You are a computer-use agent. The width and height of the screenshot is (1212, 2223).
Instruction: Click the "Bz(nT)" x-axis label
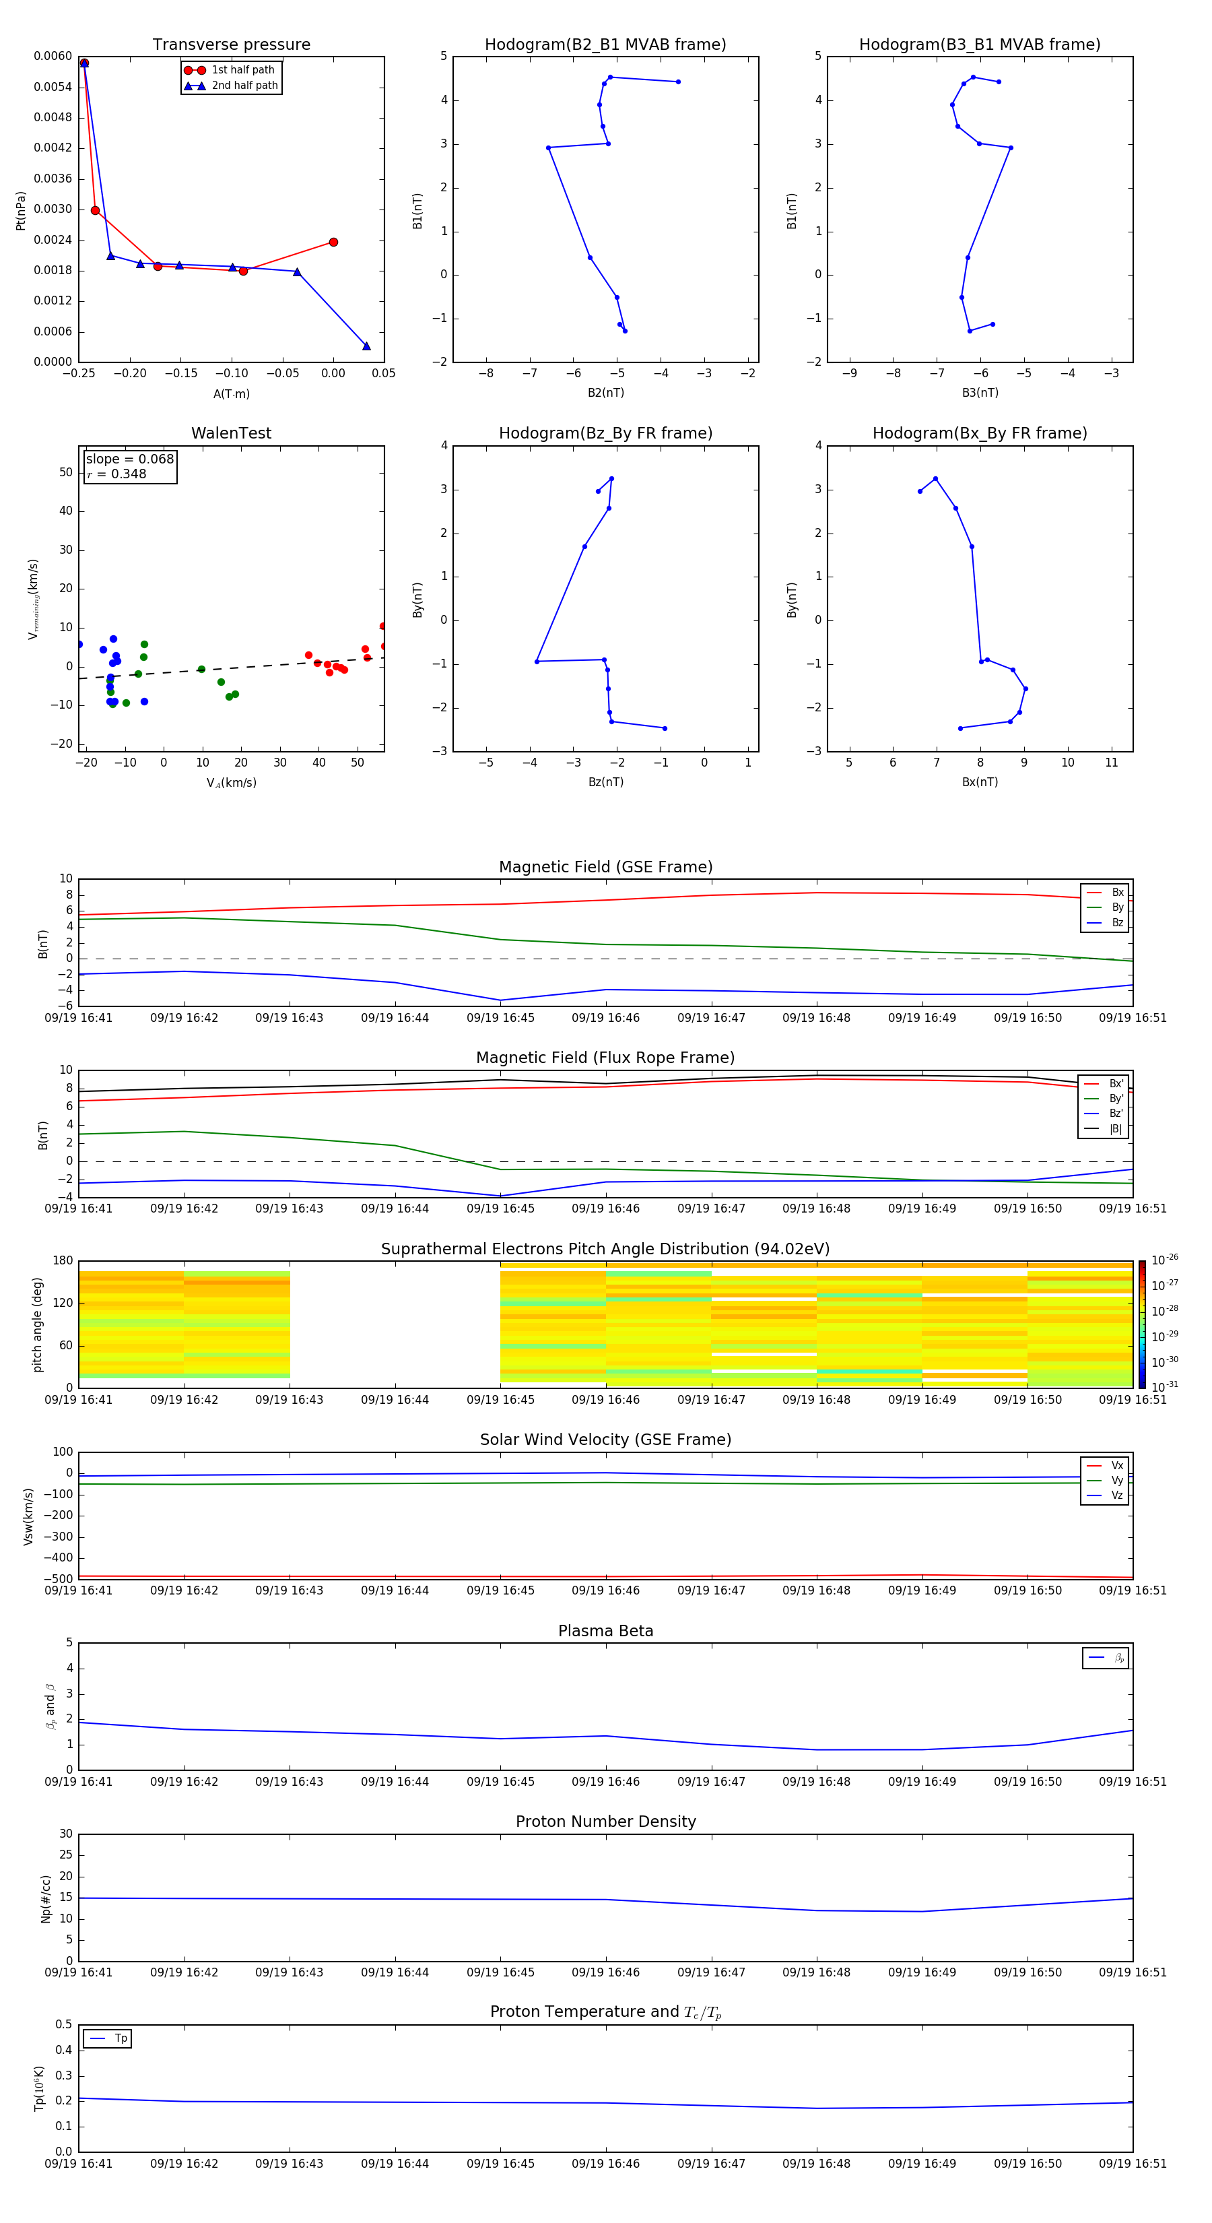point(605,782)
